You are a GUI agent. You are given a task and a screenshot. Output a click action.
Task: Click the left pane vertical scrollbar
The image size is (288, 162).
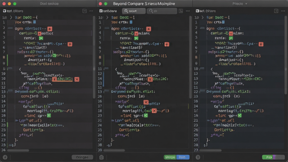[94, 57]
